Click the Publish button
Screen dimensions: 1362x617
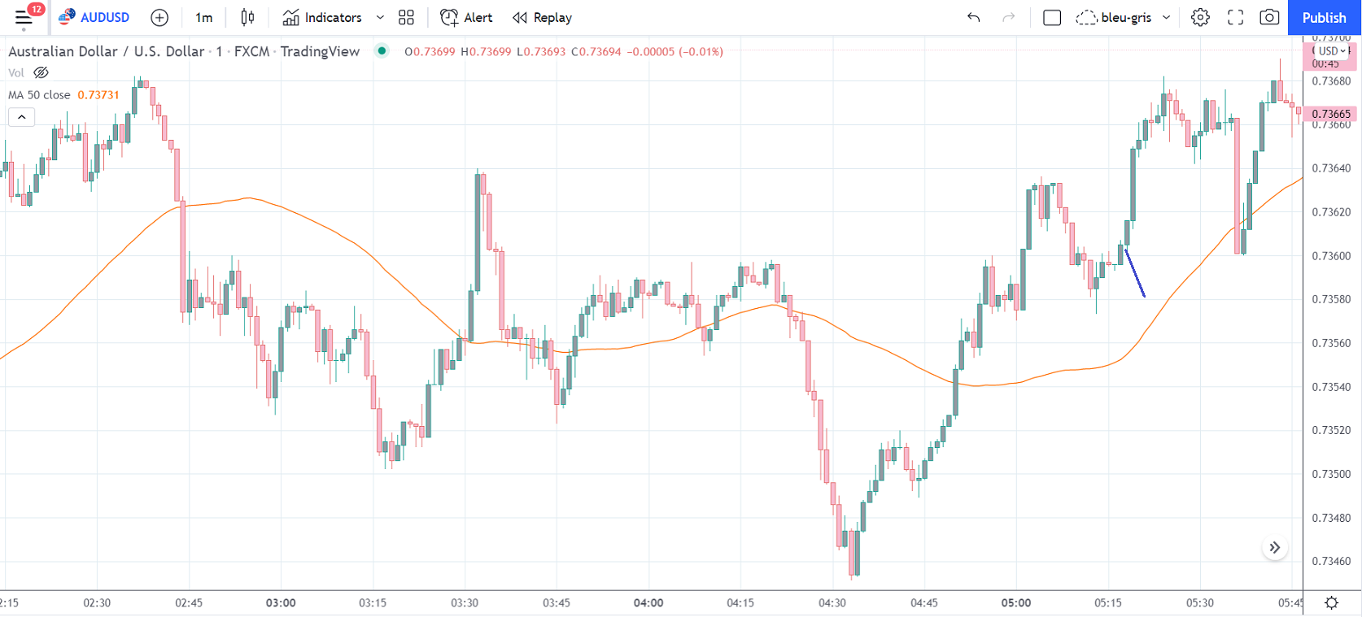coord(1324,17)
